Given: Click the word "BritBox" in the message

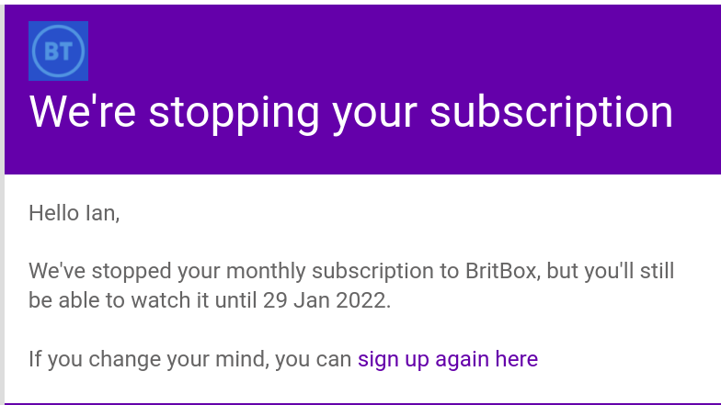Looking at the screenshot, I should tap(498, 271).
